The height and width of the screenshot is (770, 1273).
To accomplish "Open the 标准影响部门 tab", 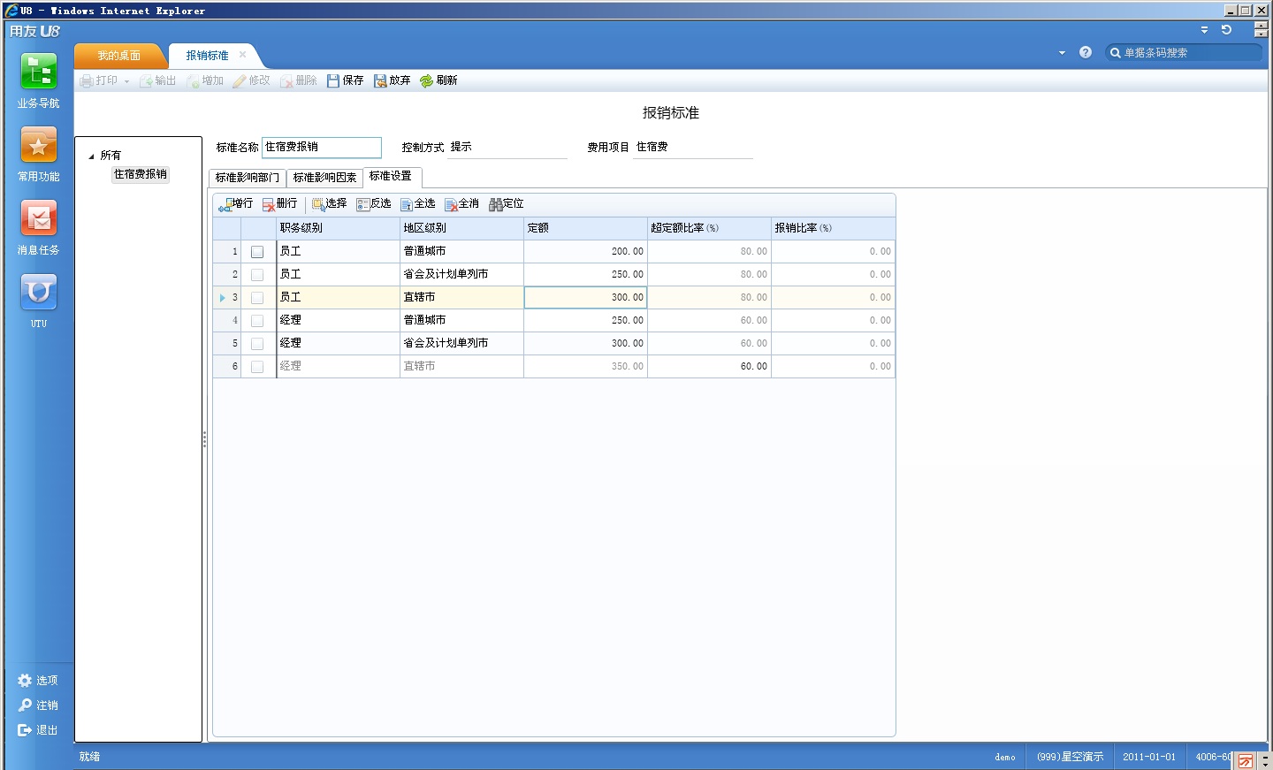I will pos(248,178).
